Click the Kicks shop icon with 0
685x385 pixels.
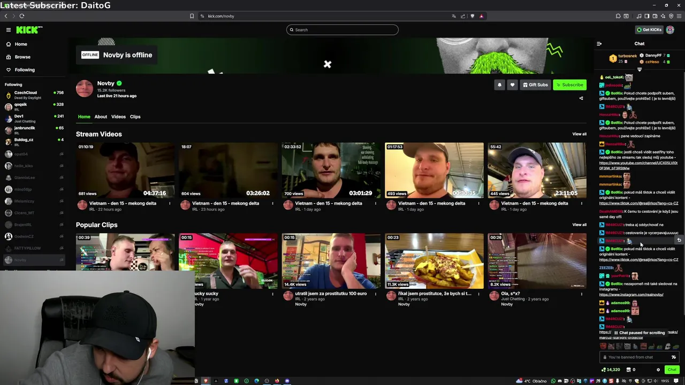pos(630,369)
